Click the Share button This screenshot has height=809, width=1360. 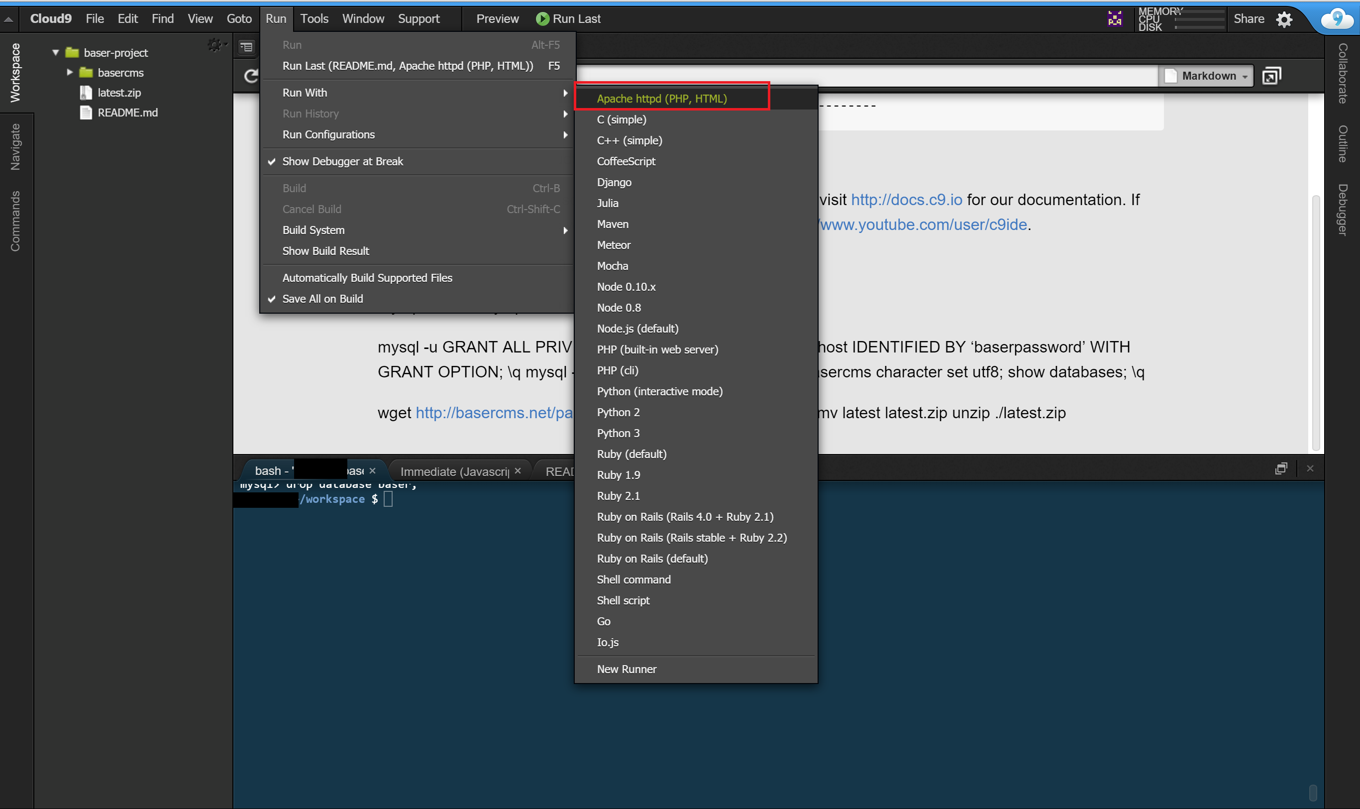pyautogui.click(x=1249, y=19)
